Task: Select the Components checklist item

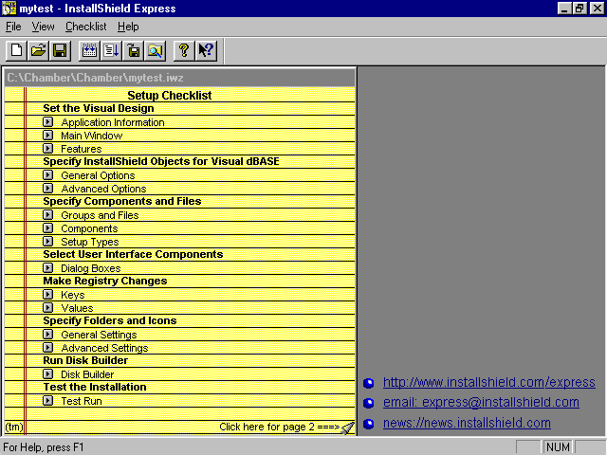Action: 89,228
